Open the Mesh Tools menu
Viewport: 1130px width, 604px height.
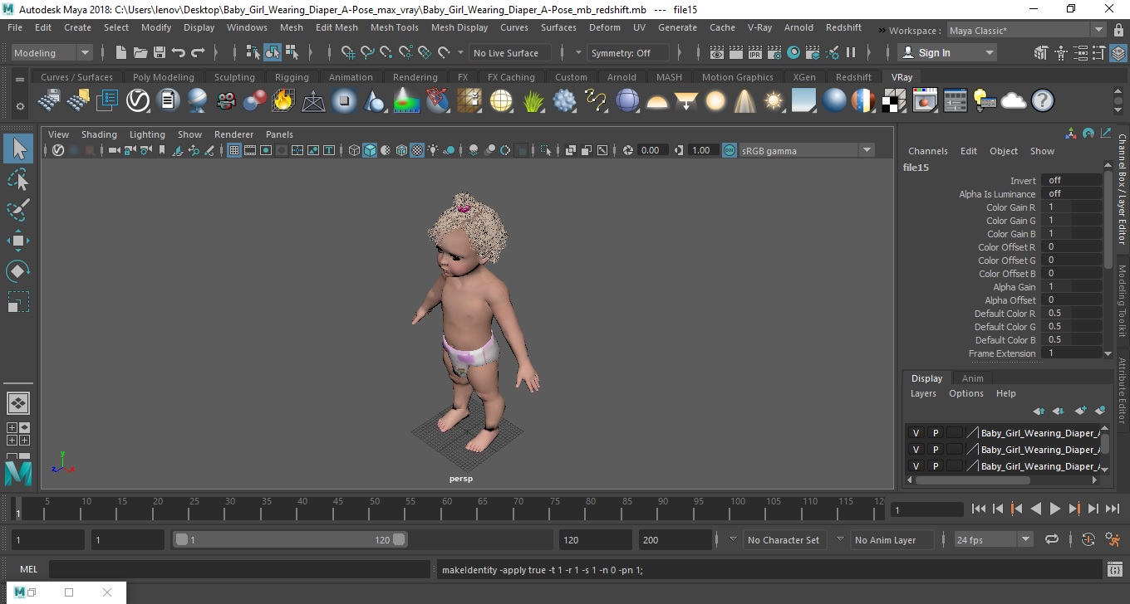(394, 27)
